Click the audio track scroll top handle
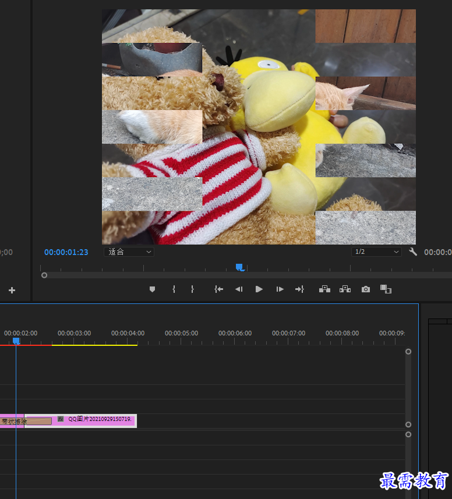 click(x=408, y=434)
